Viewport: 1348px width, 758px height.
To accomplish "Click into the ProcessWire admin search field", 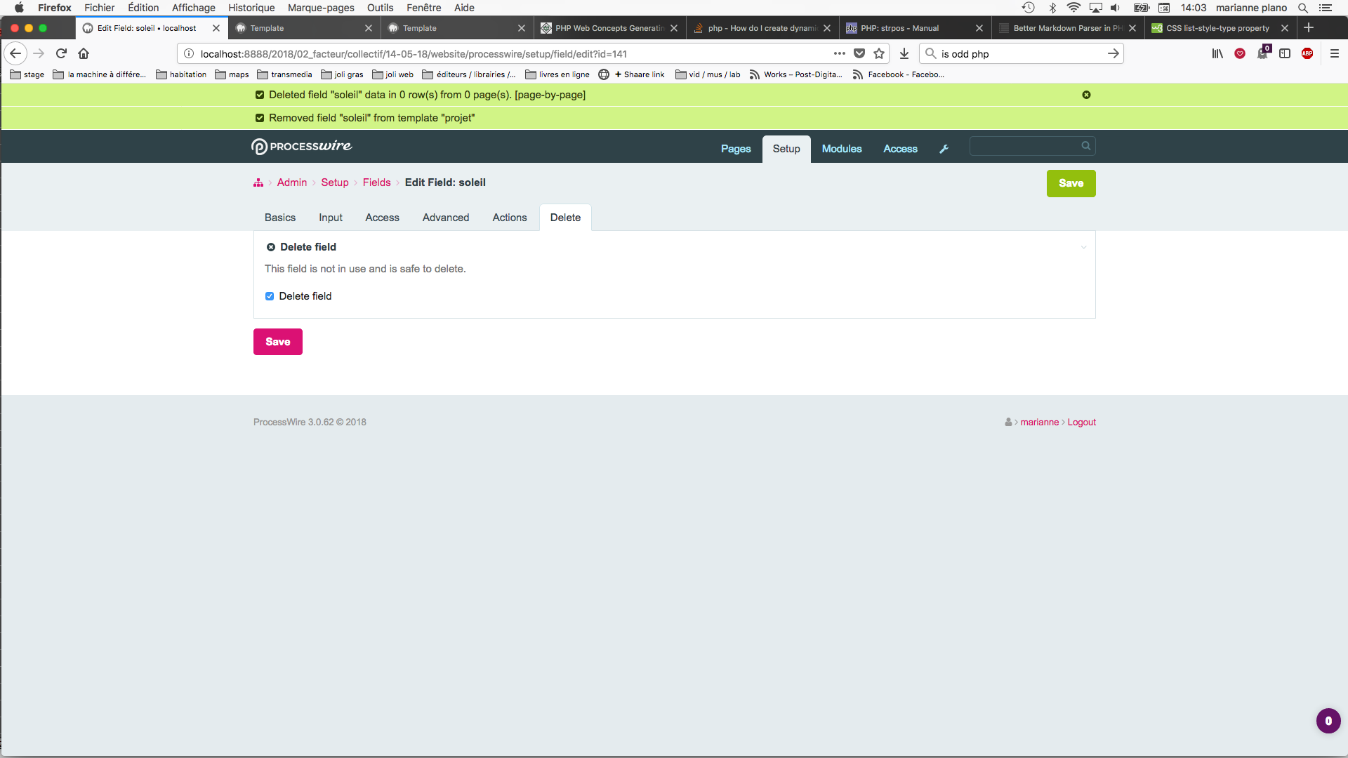I will (1025, 146).
